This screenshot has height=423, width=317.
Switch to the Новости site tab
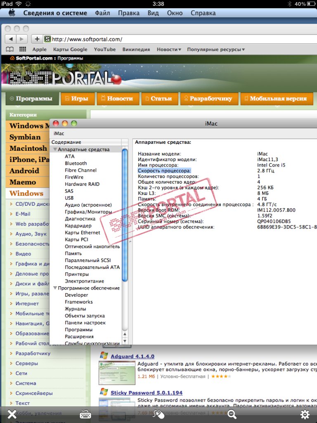(118, 99)
